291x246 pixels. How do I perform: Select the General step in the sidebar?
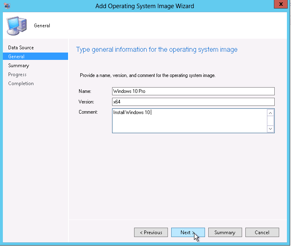pos(35,56)
